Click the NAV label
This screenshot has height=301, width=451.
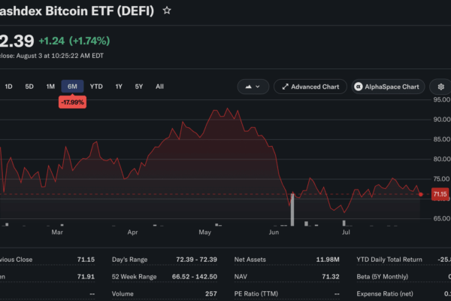click(x=241, y=277)
